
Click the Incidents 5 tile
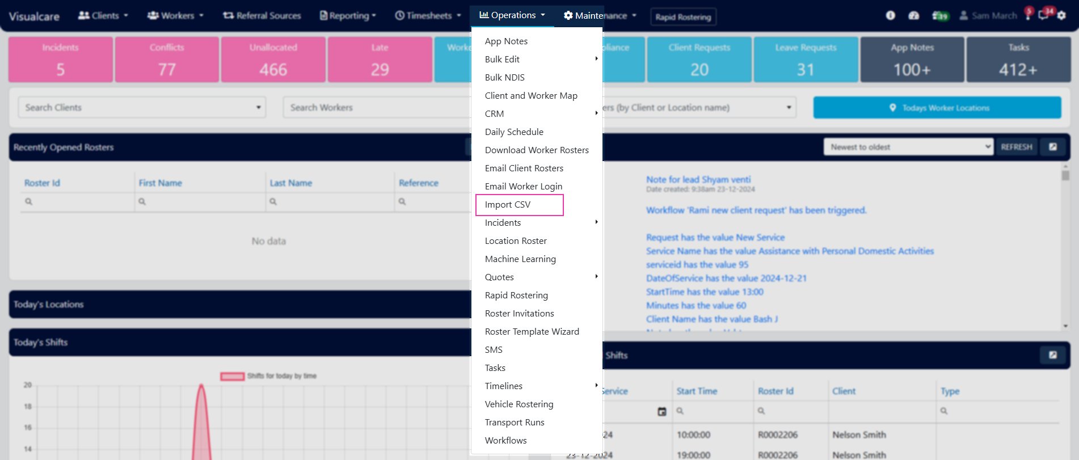(61, 60)
